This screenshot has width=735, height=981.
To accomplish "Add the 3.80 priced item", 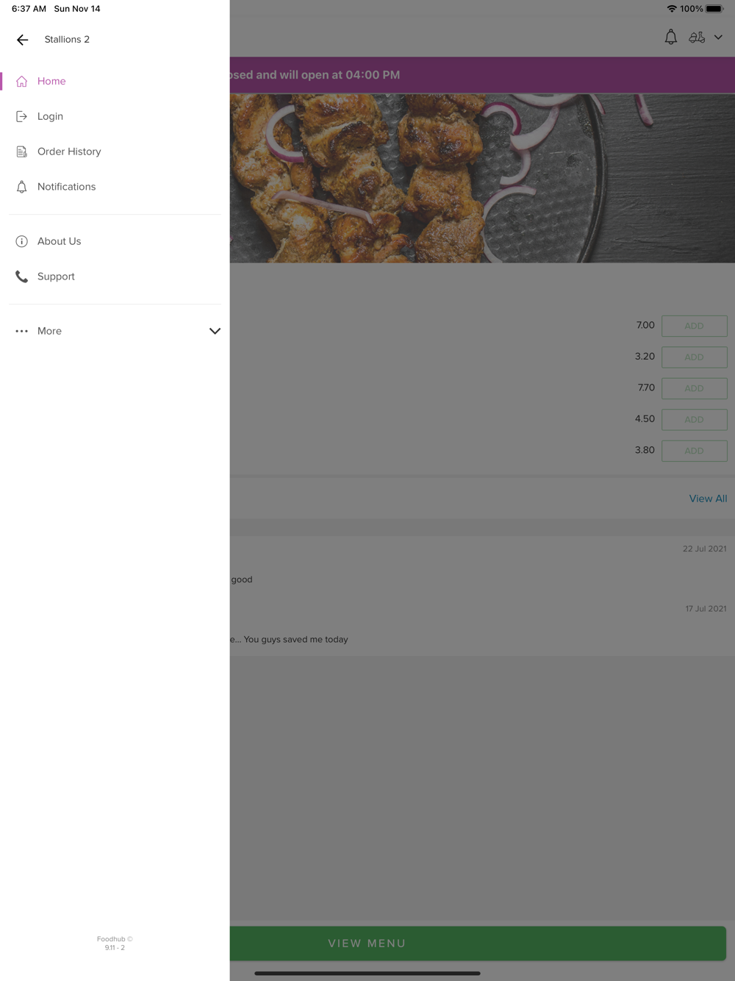I will tap(695, 451).
